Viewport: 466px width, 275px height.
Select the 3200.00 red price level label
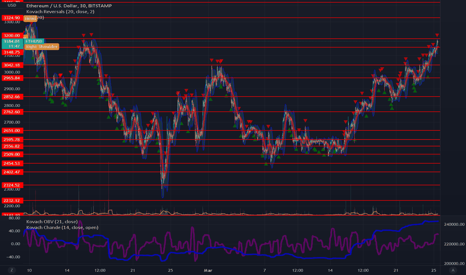pos(12,35)
